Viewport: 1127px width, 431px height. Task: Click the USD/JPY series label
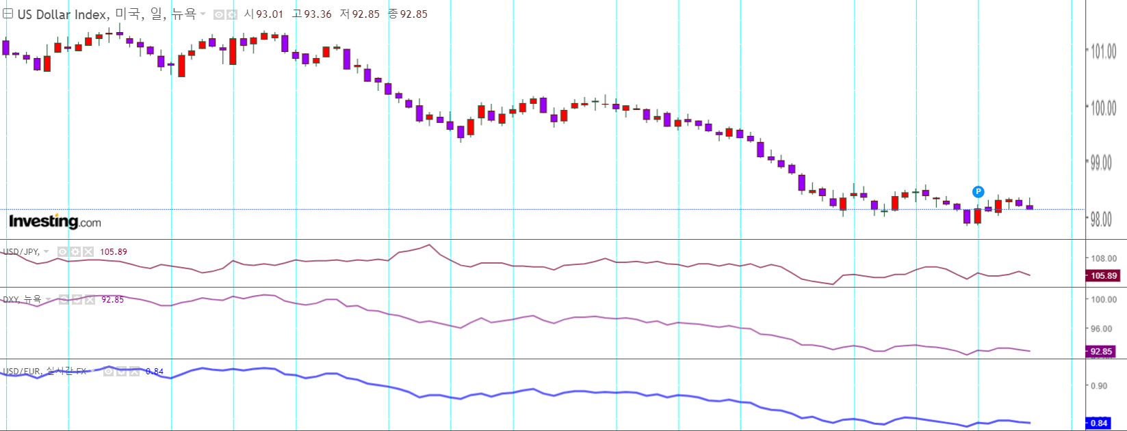[21, 252]
